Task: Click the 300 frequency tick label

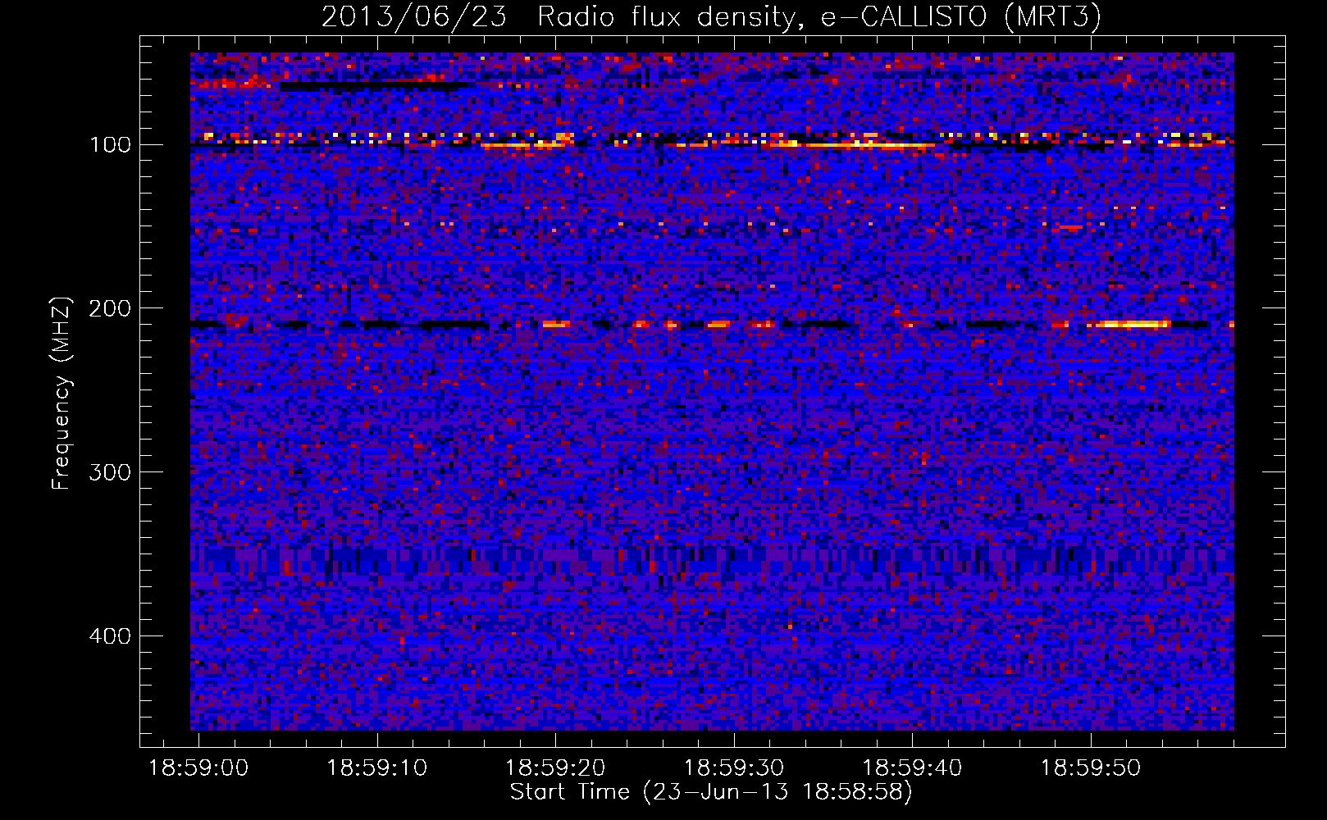Action: pos(110,472)
